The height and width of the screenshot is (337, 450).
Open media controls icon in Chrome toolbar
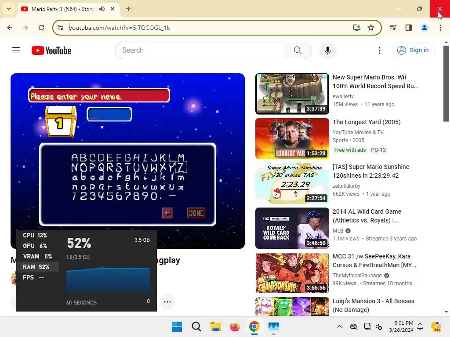(x=393, y=28)
